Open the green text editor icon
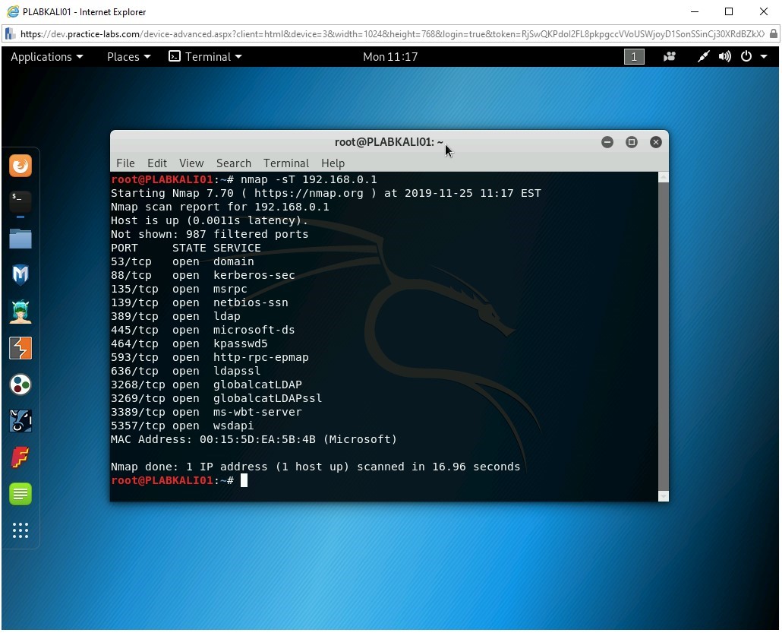The height and width of the screenshot is (633, 782). [x=20, y=494]
